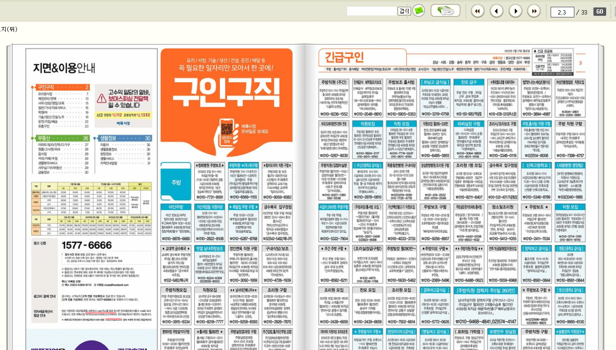The image size is (616, 350).
Task: Click phone number 010-7398-6757
Action: (x=570, y=156)
